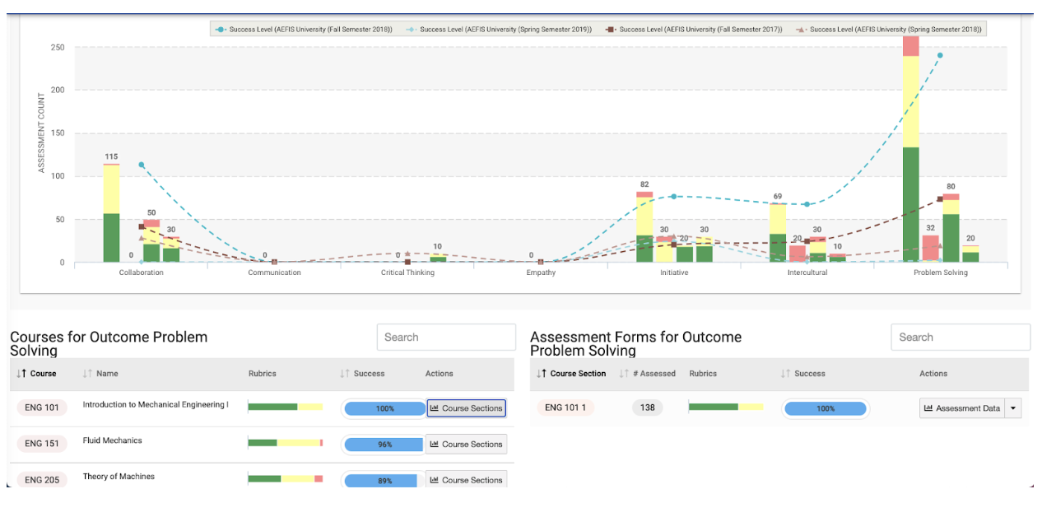Open dropdown arrow beside Assessment Data

coord(1013,408)
